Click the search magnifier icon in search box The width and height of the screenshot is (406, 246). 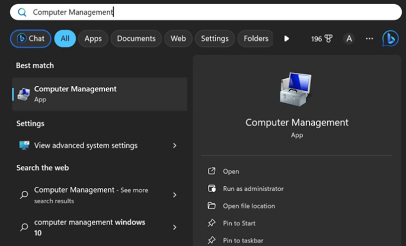point(23,12)
